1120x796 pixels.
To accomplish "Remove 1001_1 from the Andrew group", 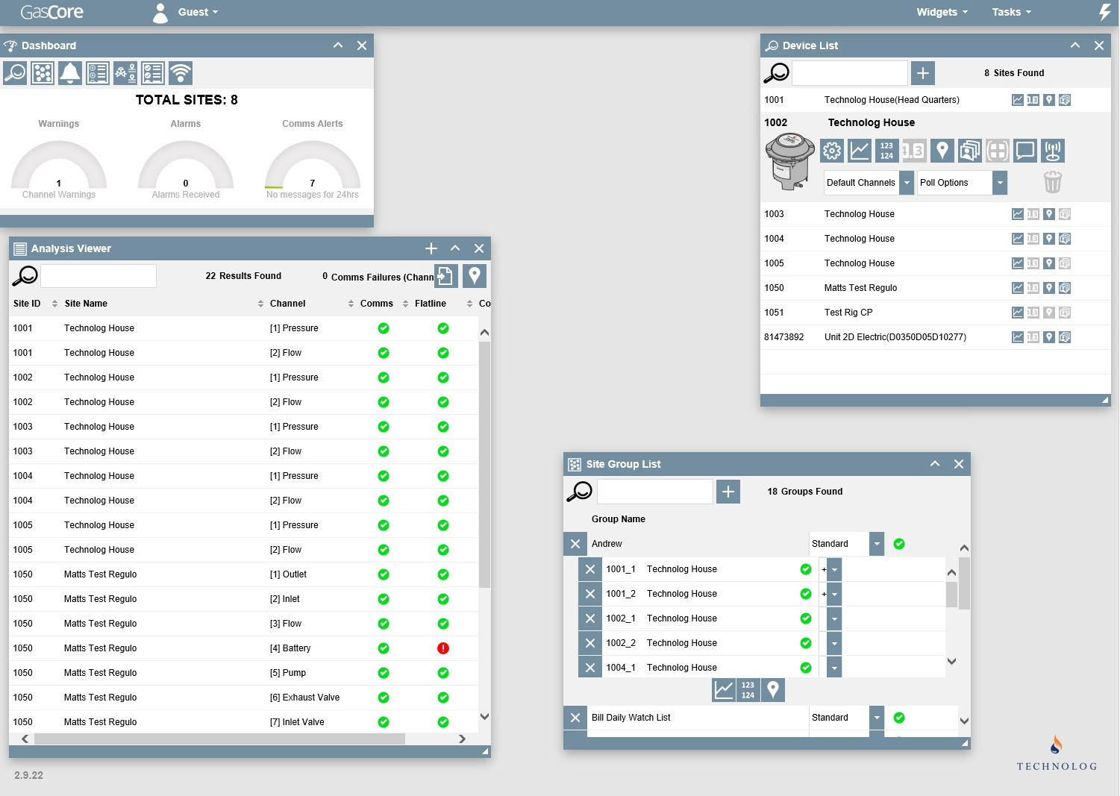I will (590, 569).
